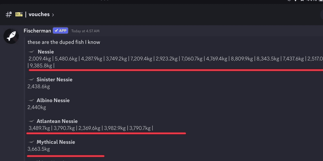323x161 pixels.
Task: Click the verified APP badge
Action: pyautogui.click(x=60, y=31)
